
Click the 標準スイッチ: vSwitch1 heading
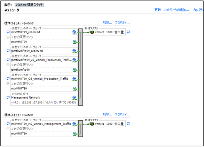click(x=19, y=115)
